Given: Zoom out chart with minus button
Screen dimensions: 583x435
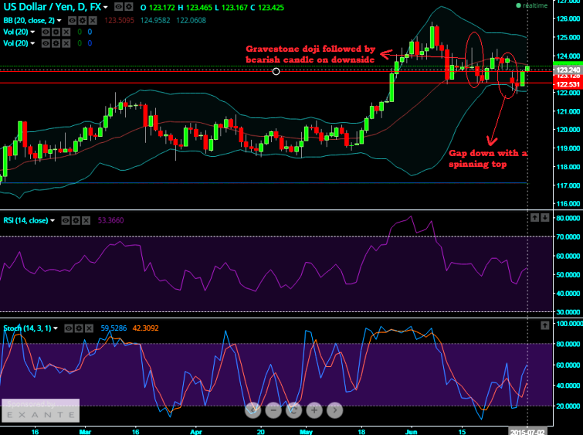Looking at the screenshot, I should click(x=273, y=410).
